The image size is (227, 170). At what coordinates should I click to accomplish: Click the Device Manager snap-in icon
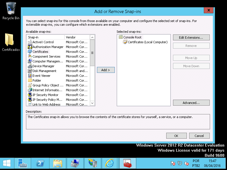[30, 66]
